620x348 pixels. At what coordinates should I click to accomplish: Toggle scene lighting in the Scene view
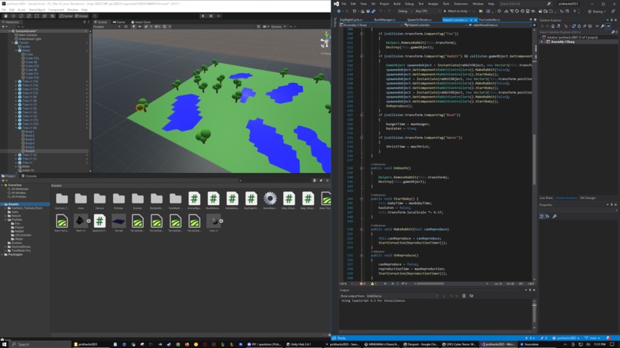133,26
